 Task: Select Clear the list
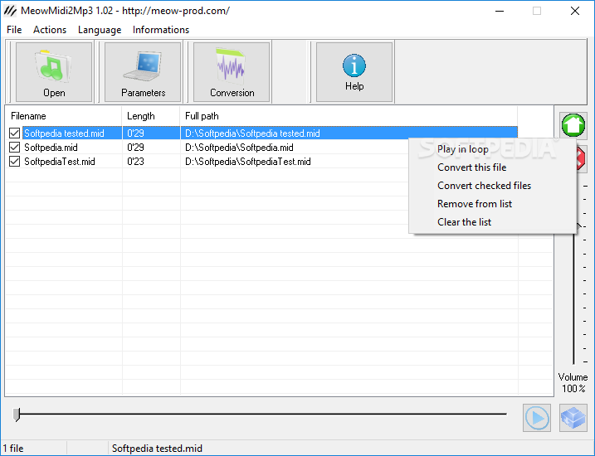pos(492,221)
